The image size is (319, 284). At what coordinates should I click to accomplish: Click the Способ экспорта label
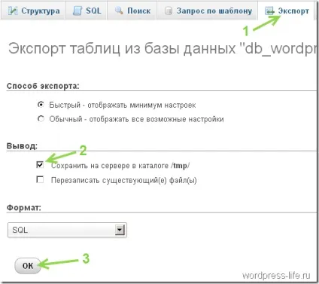[x=43, y=86]
